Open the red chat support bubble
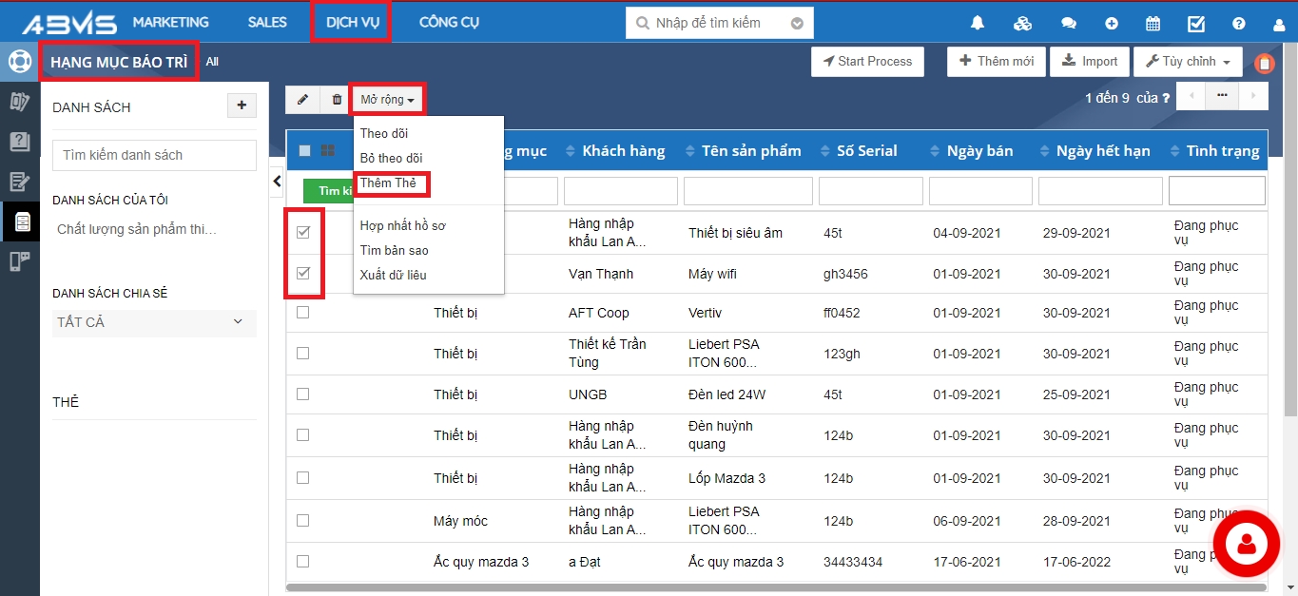Image resolution: width=1298 pixels, height=596 pixels. coord(1245,543)
